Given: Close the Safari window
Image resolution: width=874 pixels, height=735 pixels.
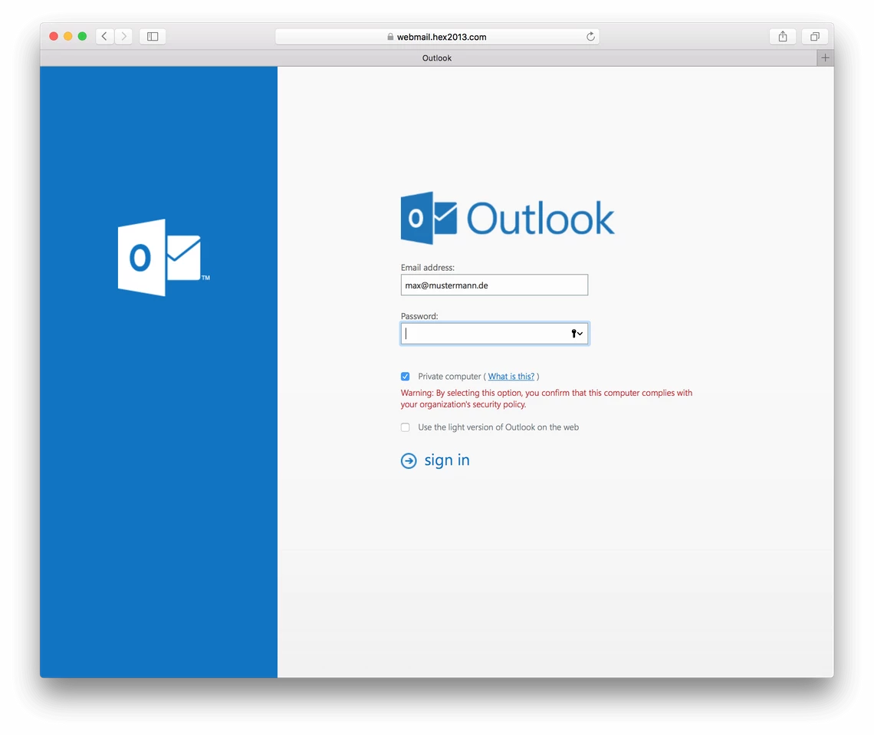Looking at the screenshot, I should click(54, 36).
